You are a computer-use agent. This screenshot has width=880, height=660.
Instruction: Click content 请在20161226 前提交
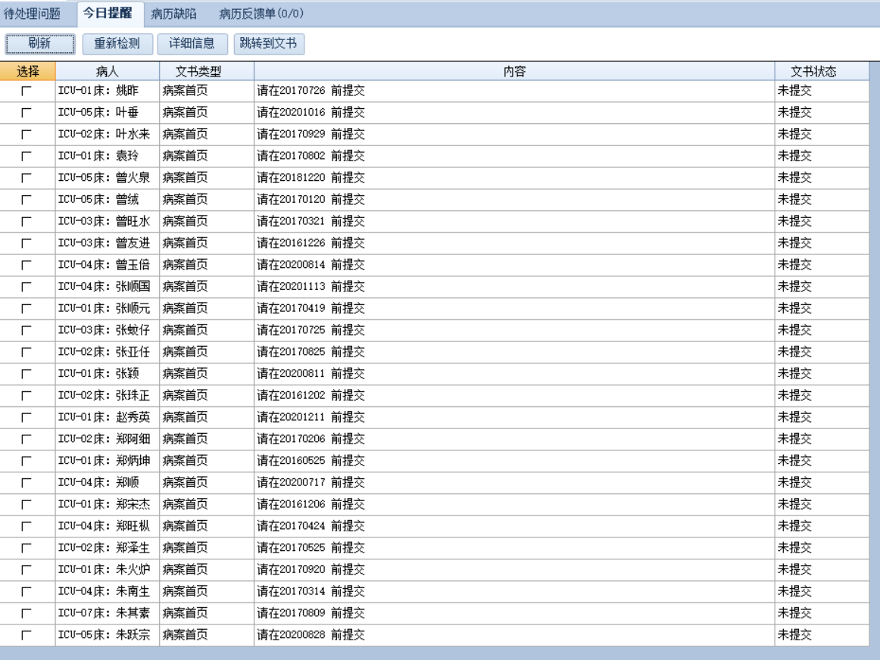point(311,244)
